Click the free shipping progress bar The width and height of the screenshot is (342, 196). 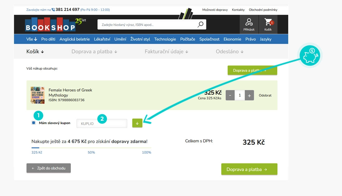[x=91, y=148]
